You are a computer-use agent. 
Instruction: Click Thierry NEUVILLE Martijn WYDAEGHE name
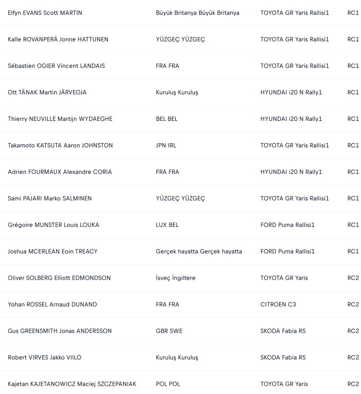pos(60,119)
